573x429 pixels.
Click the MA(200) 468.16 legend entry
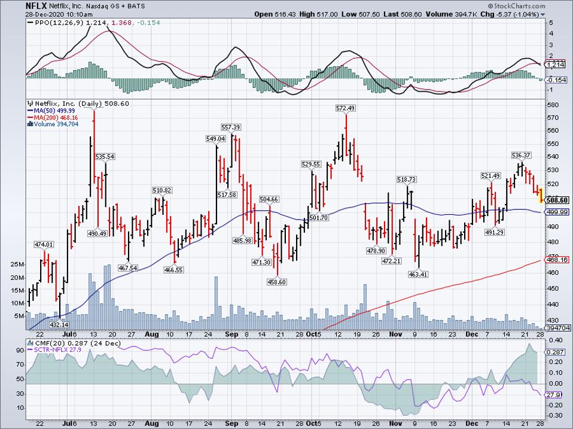[52, 118]
